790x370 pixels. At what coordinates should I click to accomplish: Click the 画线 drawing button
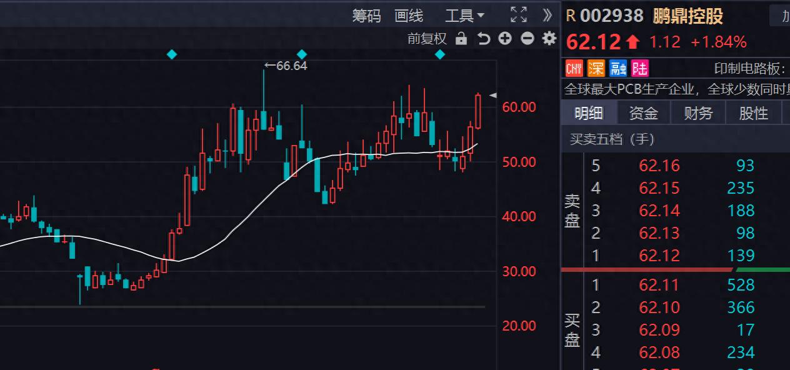(x=409, y=16)
